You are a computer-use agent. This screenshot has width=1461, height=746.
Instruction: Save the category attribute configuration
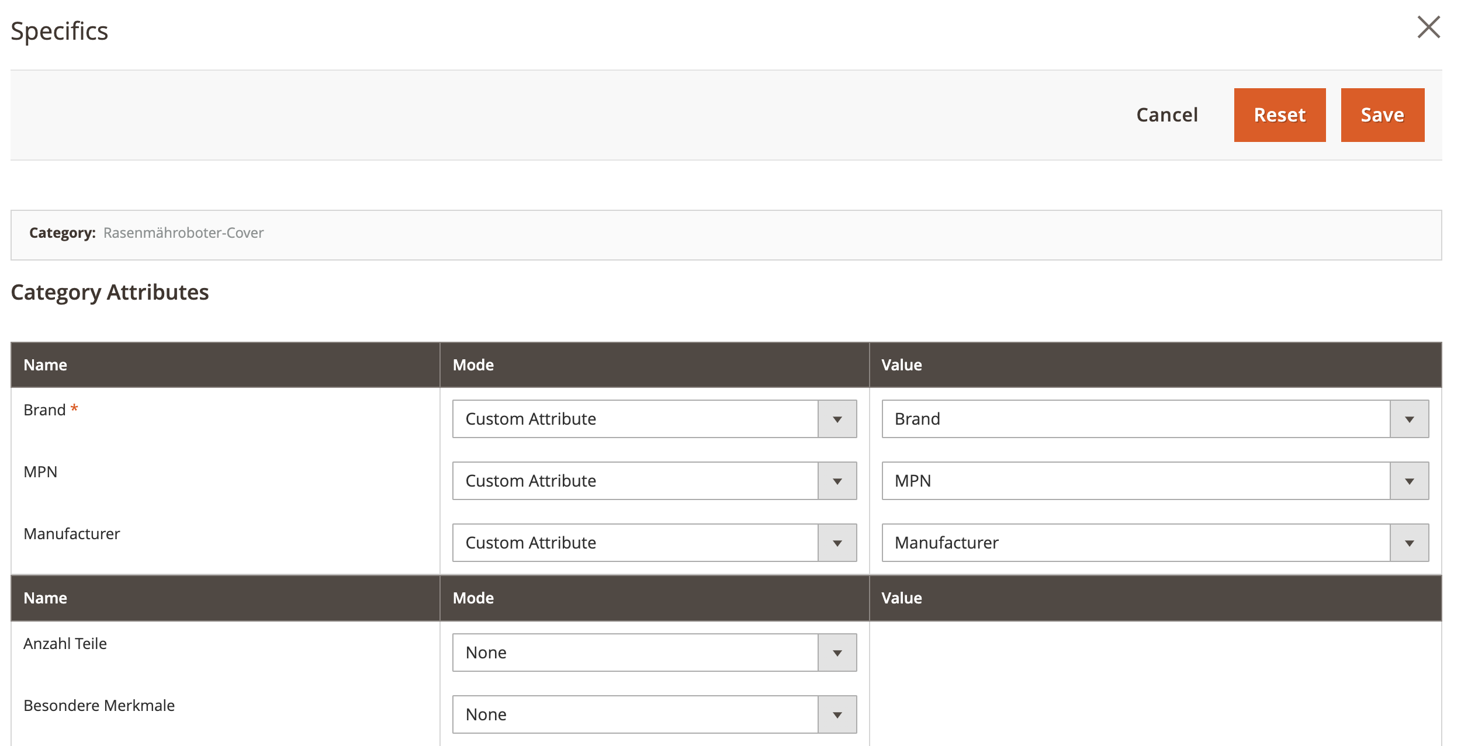coord(1382,114)
